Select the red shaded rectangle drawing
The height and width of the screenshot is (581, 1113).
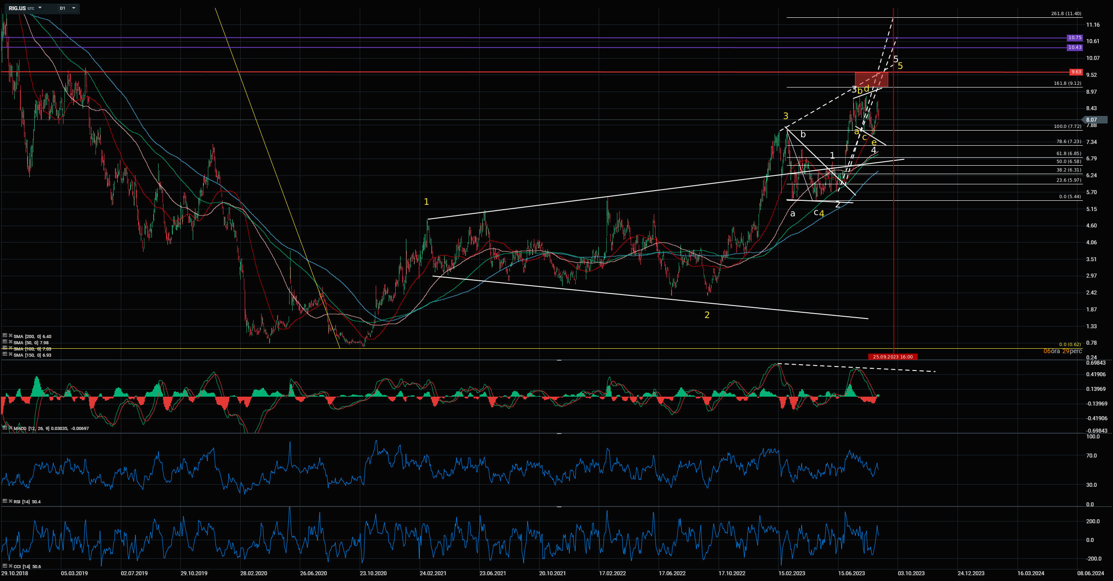pyautogui.click(x=871, y=79)
